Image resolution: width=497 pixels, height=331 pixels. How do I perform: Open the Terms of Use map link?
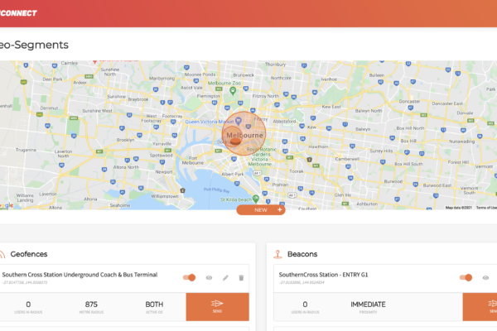click(486, 208)
